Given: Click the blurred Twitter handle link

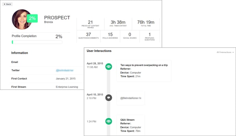Looking at the screenshot, I should pos(64,70).
